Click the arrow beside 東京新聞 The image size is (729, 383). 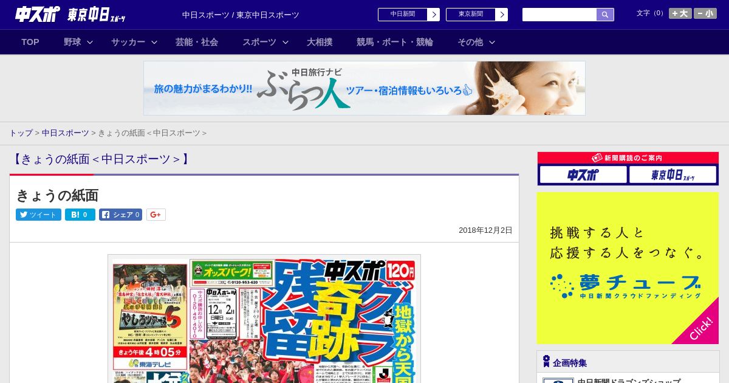point(501,15)
